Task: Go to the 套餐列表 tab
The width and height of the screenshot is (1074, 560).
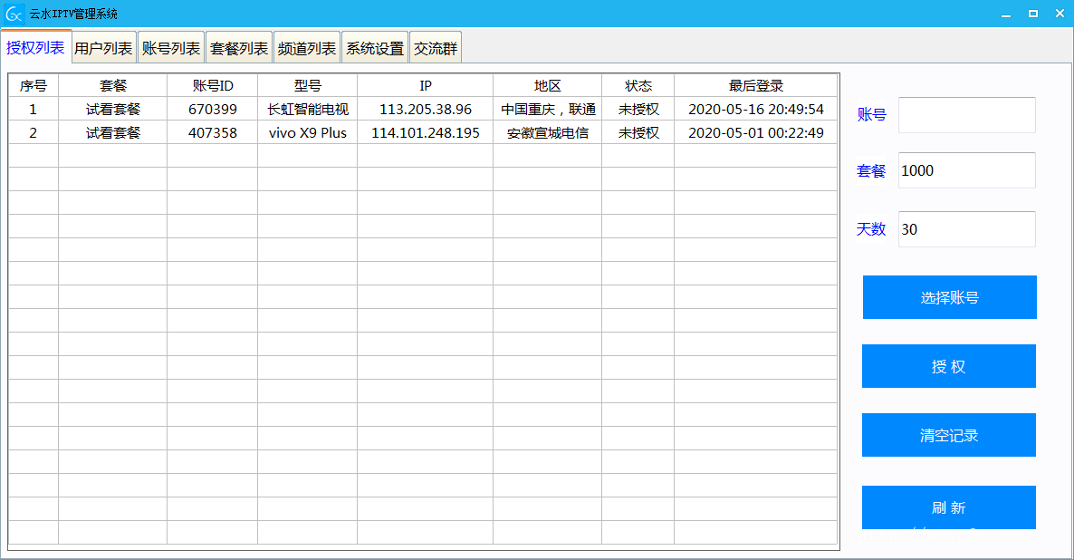Action: pos(239,49)
